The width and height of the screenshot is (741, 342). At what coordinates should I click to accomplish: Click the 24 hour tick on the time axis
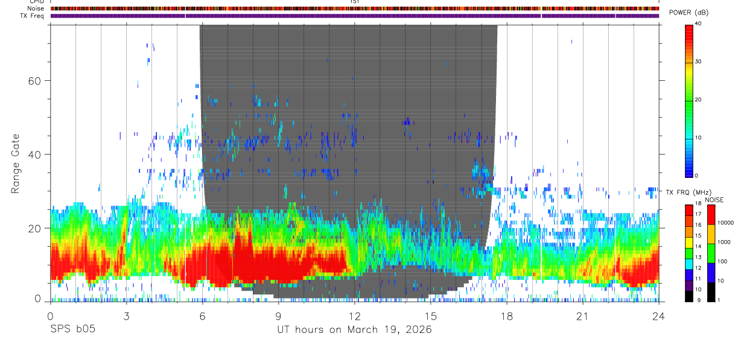coord(658,315)
